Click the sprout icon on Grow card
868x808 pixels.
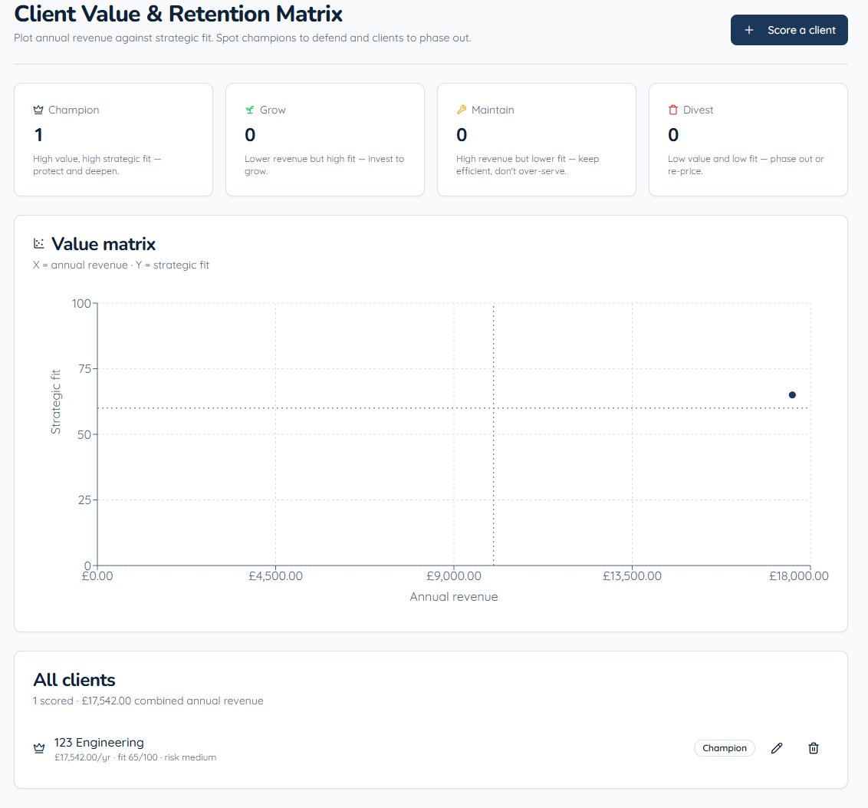[250, 110]
